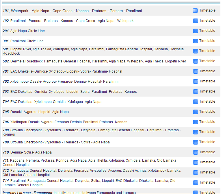This screenshot has width=223, height=194.
Task: Click the timetable grid icon for route 714
Action: (x=195, y=183)
